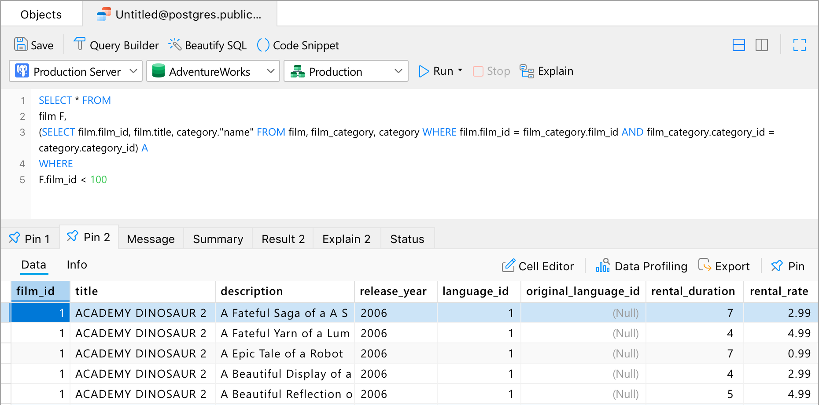Click the Stop query button
This screenshot has height=405, width=819.
coord(491,71)
